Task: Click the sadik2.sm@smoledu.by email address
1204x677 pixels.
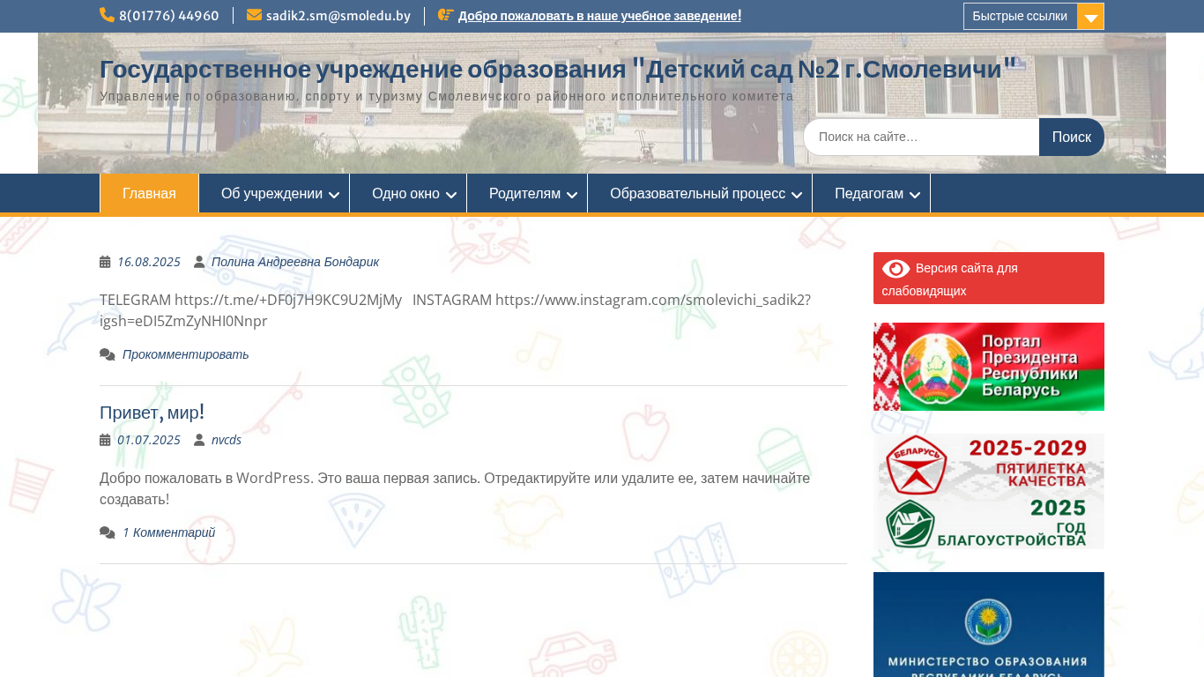Action: [x=338, y=16]
